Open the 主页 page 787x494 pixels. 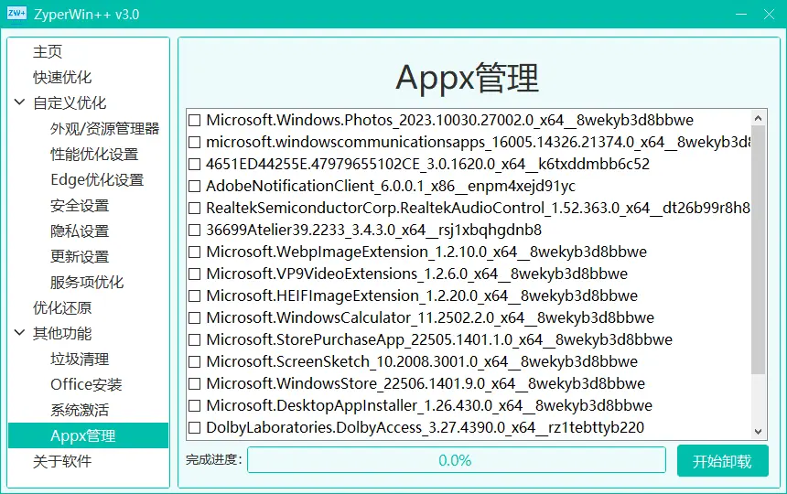tap(48, 51)
